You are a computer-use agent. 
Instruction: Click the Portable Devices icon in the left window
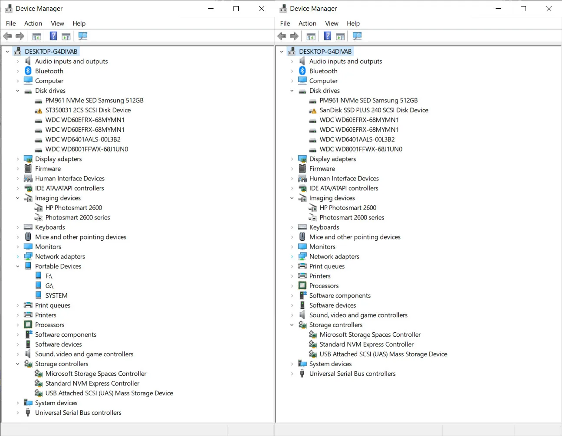click(x=28, y=266)
